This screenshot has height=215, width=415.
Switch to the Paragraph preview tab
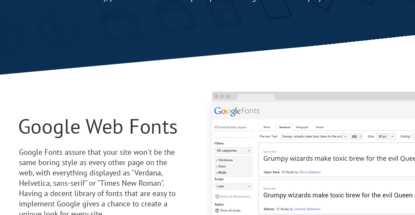click(302, 127)
